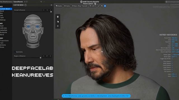
Task: Open the LOD 0 level dropdown
Action: pyautogui.click(x=93, y=6)
